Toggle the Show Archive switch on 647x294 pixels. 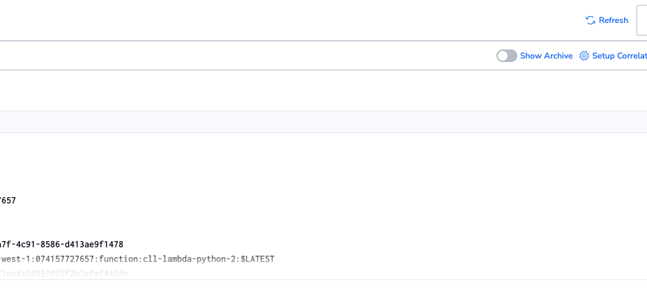click(506, 56)
